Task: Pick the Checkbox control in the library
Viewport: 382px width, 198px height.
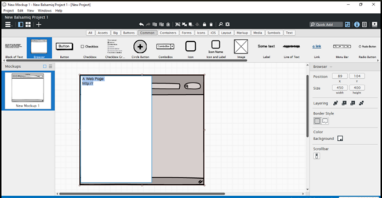Action: [x=90, y=48]
